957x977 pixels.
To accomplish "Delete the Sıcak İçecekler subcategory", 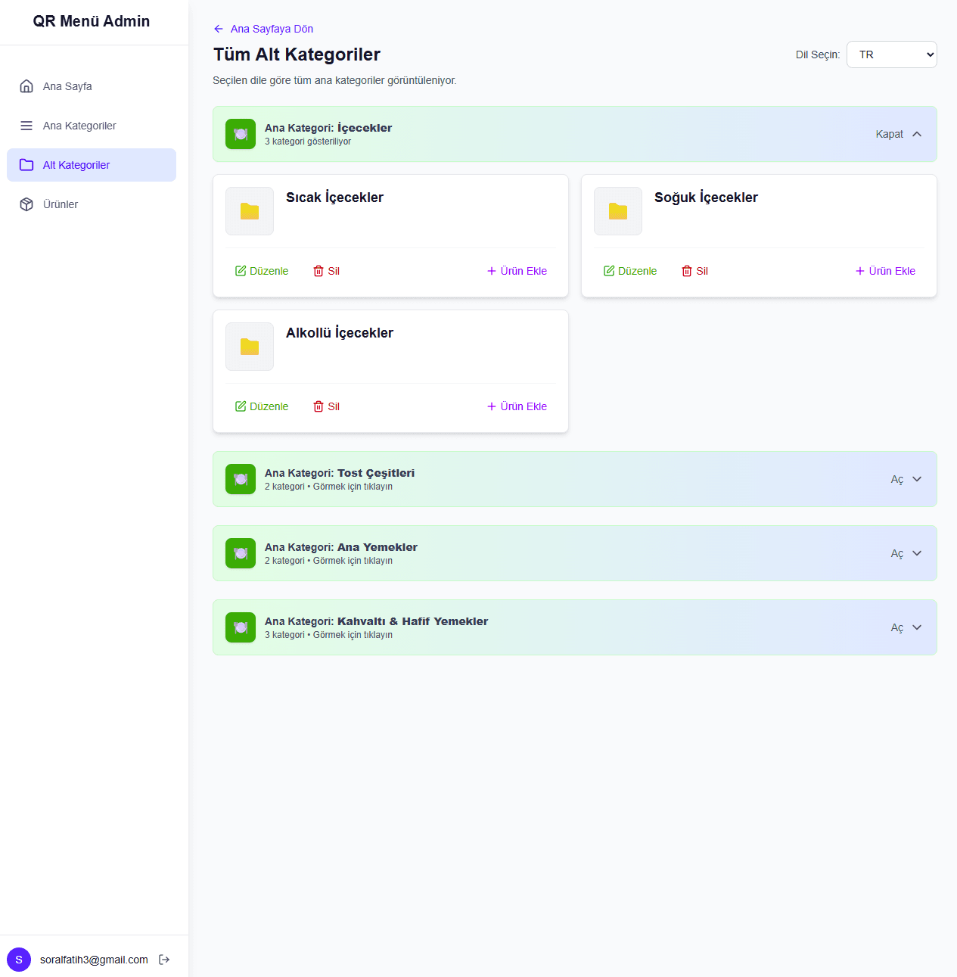I will [x=326, y=271].
